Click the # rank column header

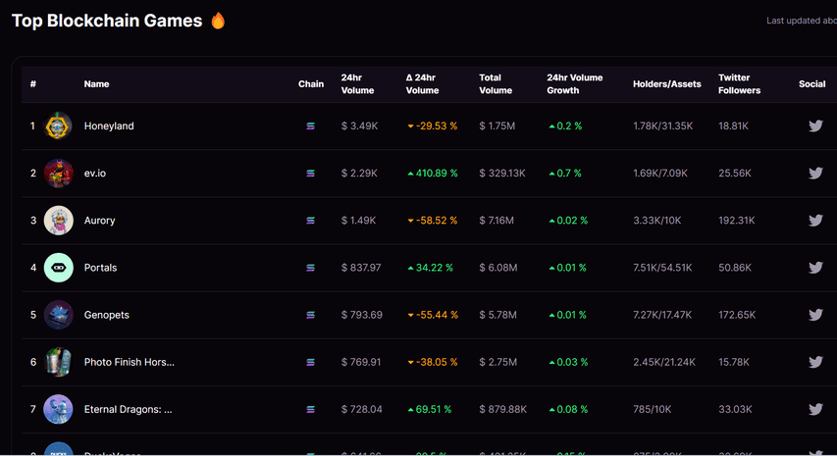[x=33, y=83]
